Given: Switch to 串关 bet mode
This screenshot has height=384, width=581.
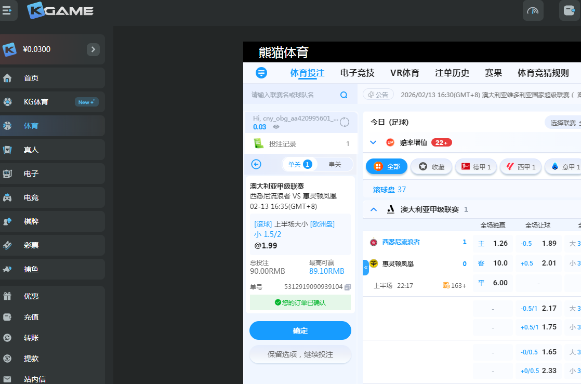Looking at the screenshot, I should pyautogui.click(x=335, y=164).
